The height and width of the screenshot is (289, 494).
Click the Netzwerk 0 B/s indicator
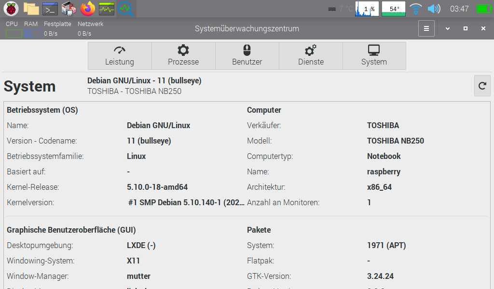point(84,34)
